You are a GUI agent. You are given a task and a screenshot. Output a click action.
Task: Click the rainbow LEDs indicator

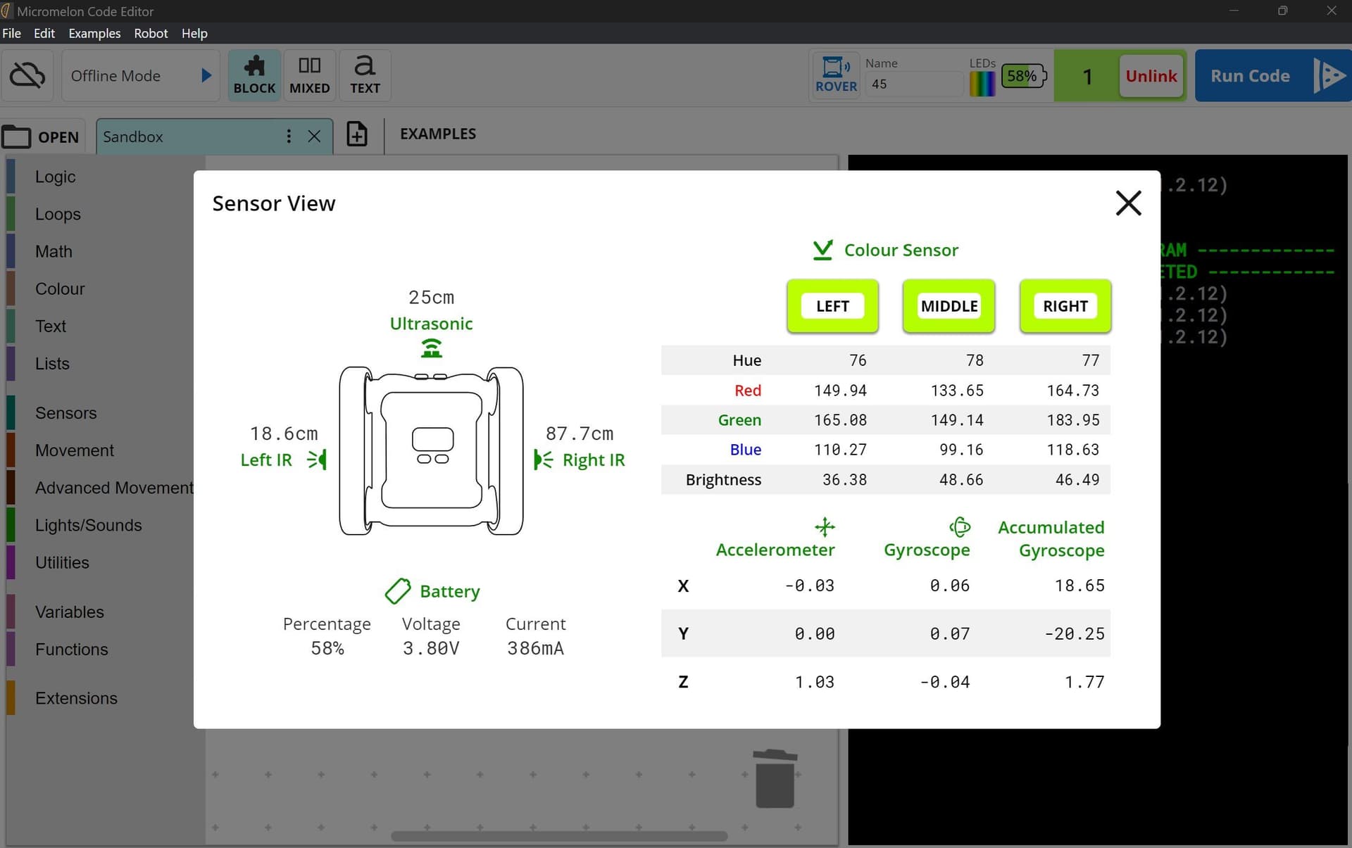(982, 84)
